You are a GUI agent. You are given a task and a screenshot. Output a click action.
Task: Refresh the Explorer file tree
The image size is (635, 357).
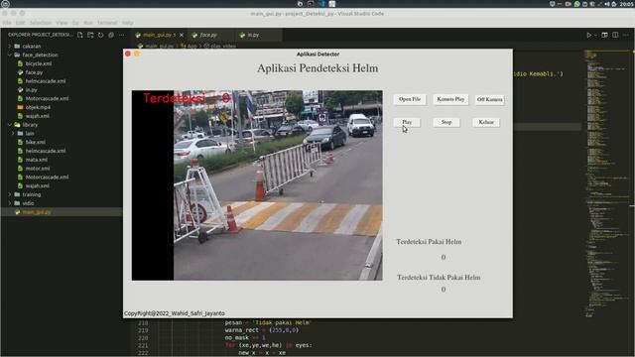(x=101, y=35)
